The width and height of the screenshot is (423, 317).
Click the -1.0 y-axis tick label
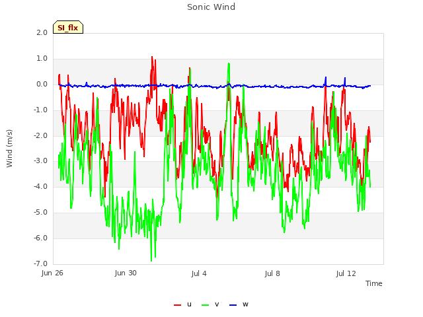[x=40, y=110]
